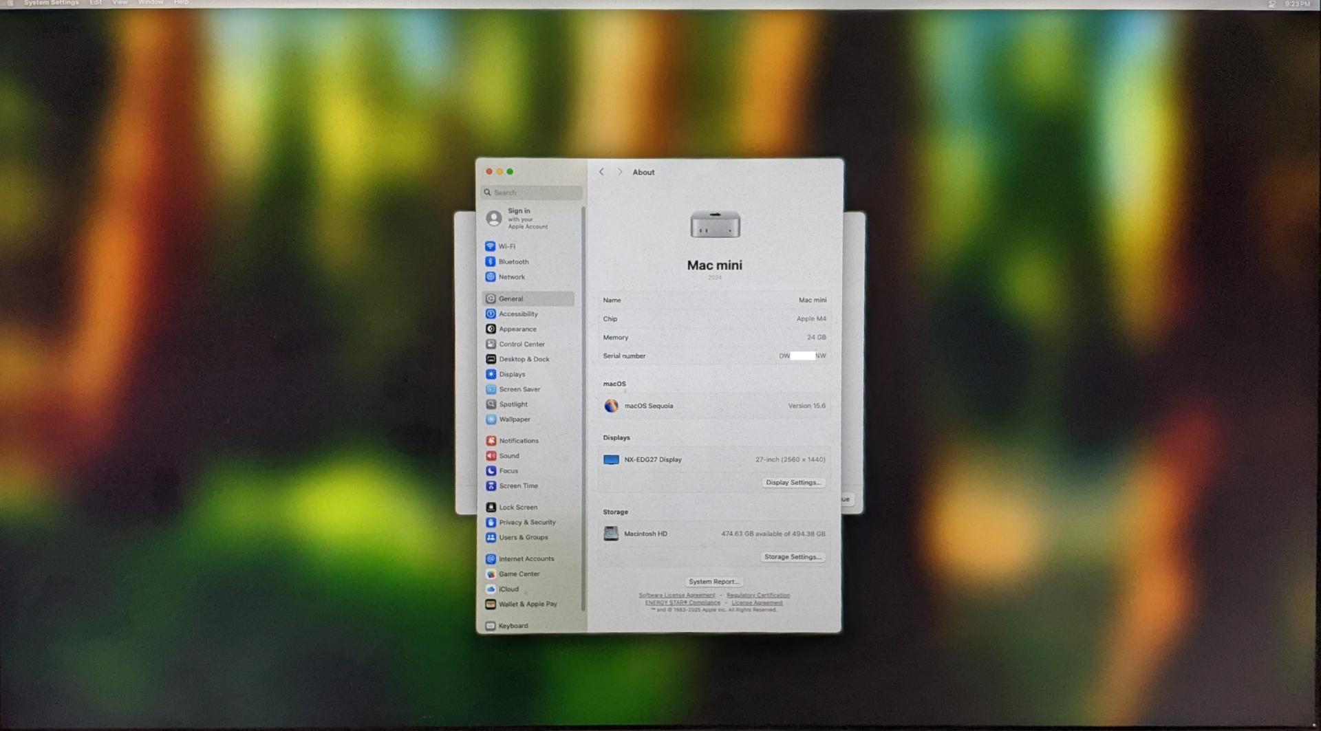This screenshot has width=1321, height=731.
Task: Open Wallpaper settings via sidebar icon
Action: [x=491, y=419]
